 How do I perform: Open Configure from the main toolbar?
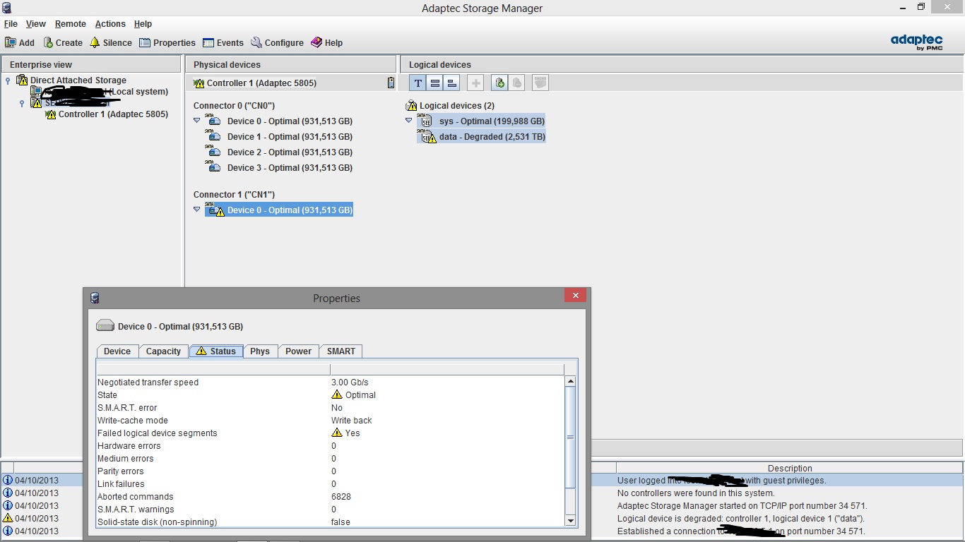277,42
